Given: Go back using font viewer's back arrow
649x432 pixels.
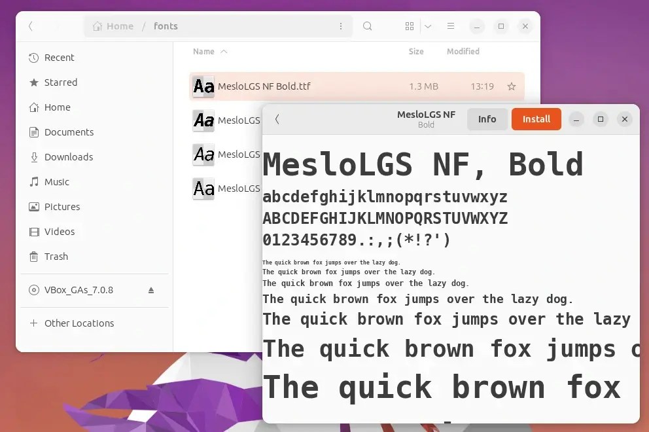Looking at the screenshot, I should [x=277, y=119].
